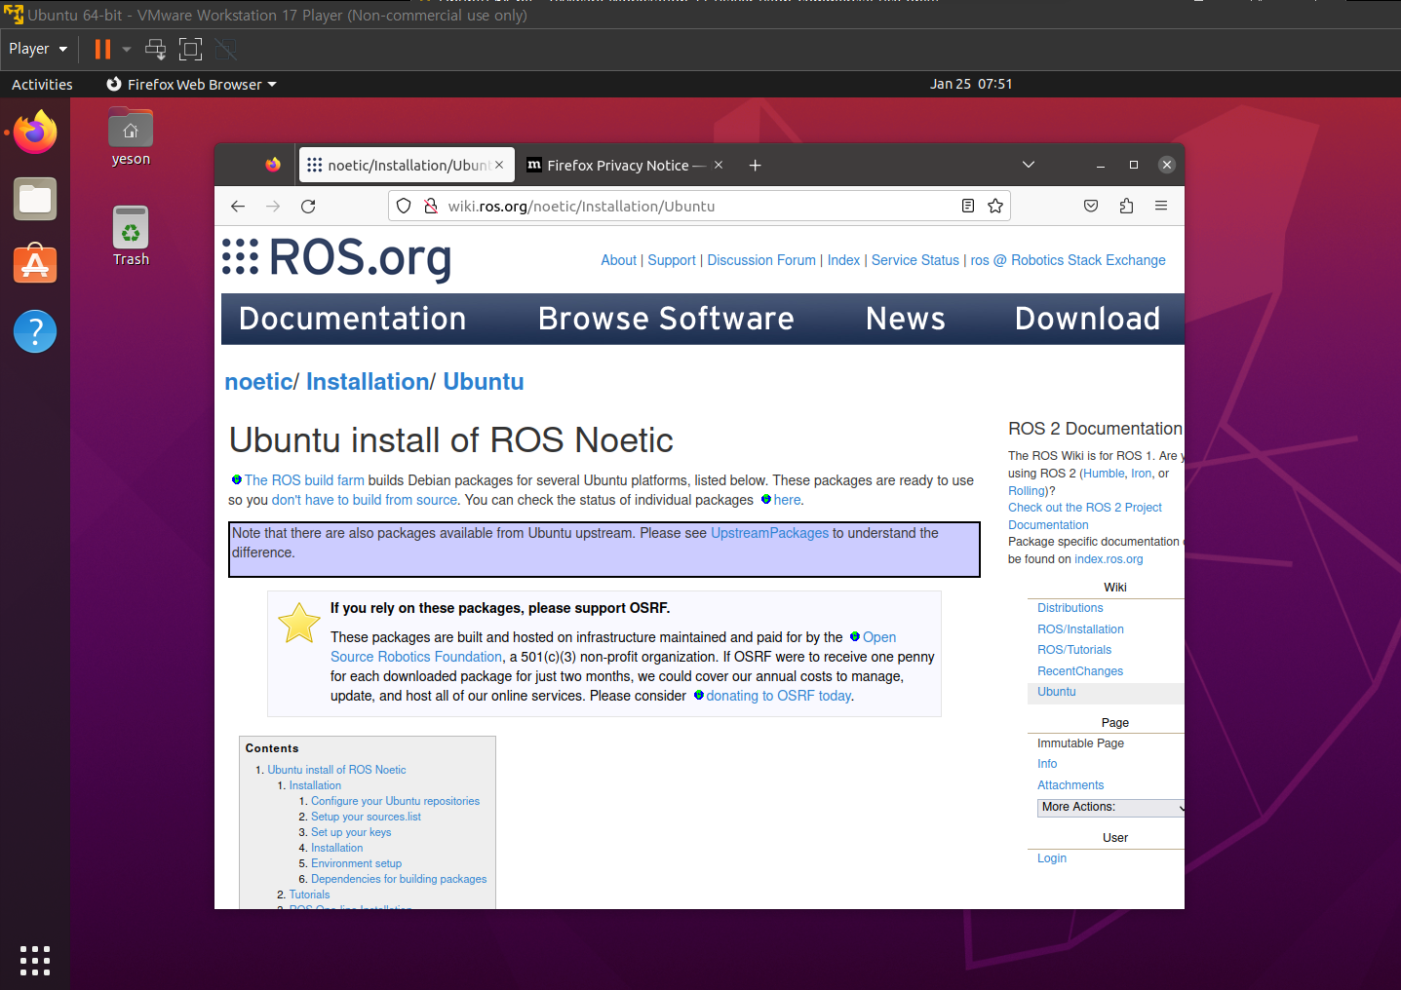The height and width of the screenshot is (990, 1401).
Task: Toggle reader view in the address bar
Action: click(968, 206)
